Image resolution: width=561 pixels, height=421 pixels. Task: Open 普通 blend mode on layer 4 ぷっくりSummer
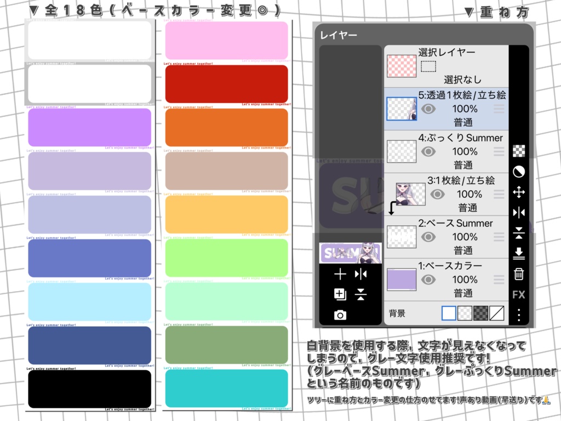coord(463,166)
